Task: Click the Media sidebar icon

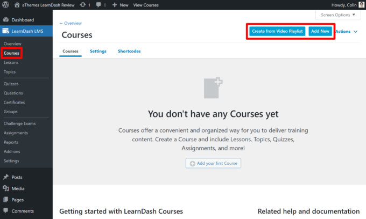Action: 6,188
